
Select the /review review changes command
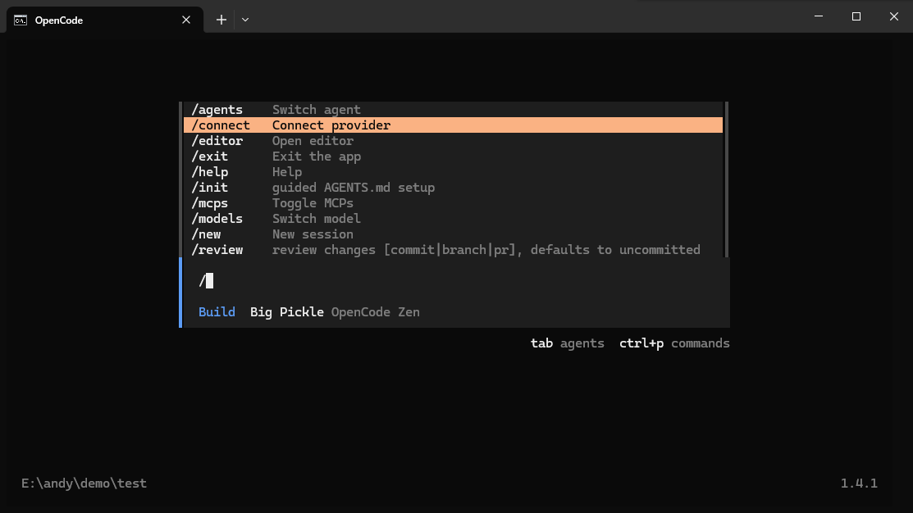pyautogui.click(x=445, y=250)
